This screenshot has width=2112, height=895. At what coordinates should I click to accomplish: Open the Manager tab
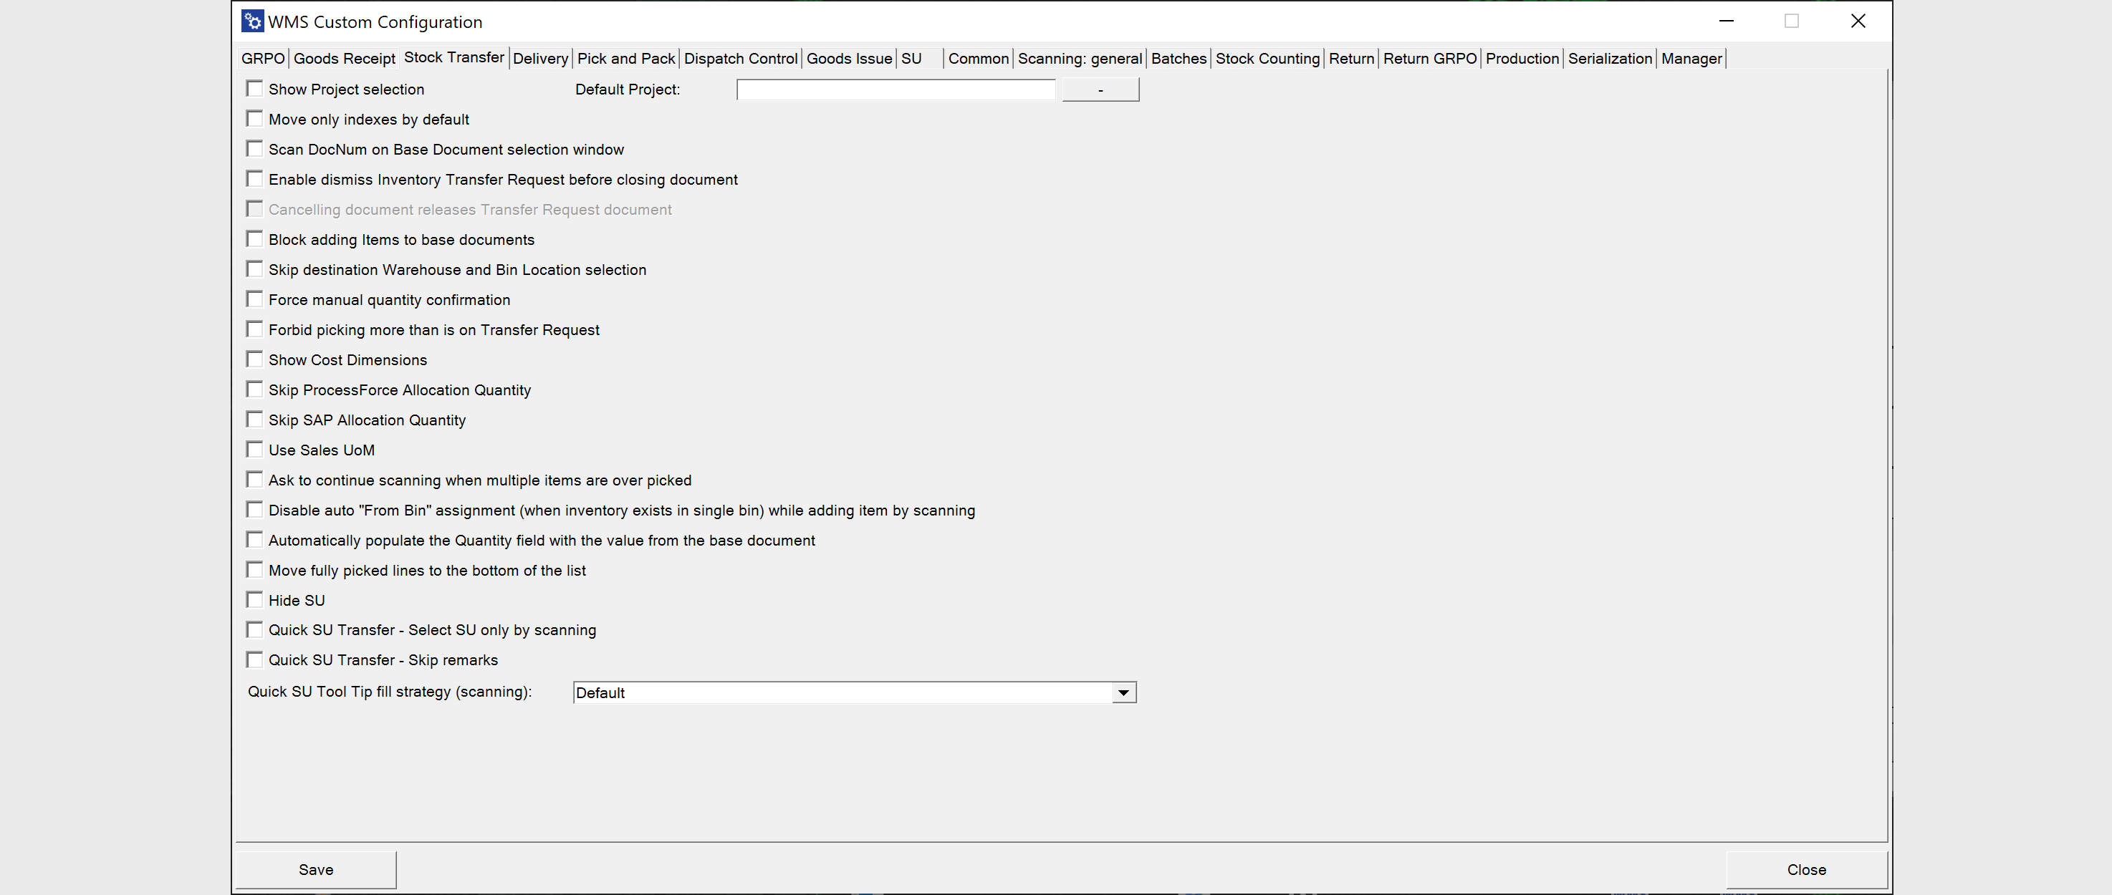click(1691, 58)
